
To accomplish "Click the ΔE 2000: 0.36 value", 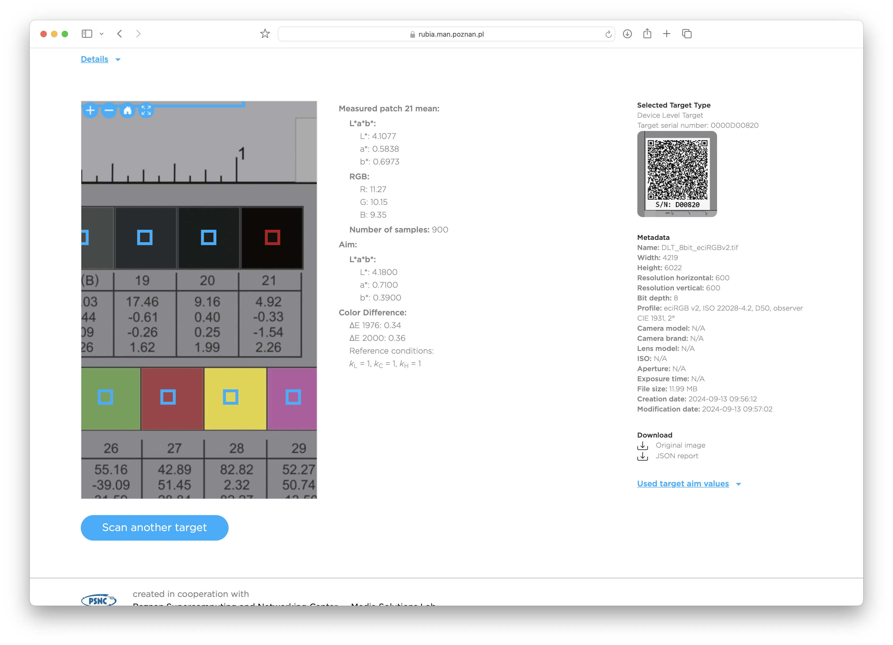I will tap(377, 338).
